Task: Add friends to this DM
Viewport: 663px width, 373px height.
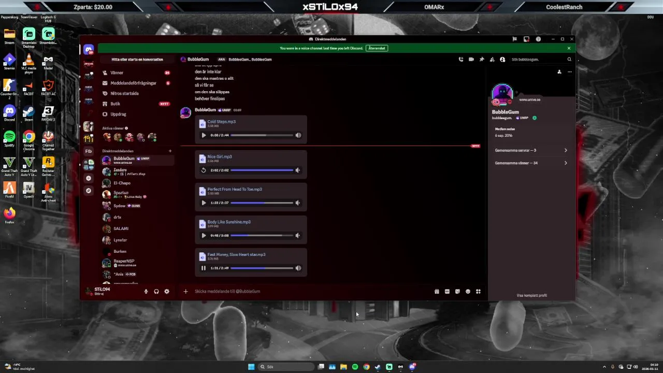Action: click(492, 60)
